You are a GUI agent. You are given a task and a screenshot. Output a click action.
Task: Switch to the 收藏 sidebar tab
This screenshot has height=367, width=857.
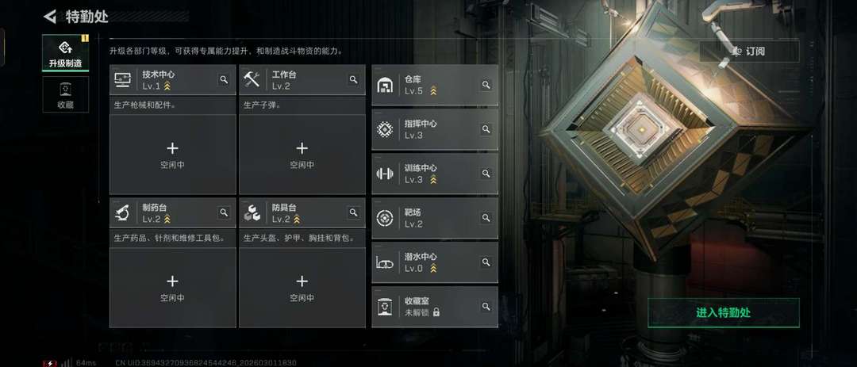point(66,94)
